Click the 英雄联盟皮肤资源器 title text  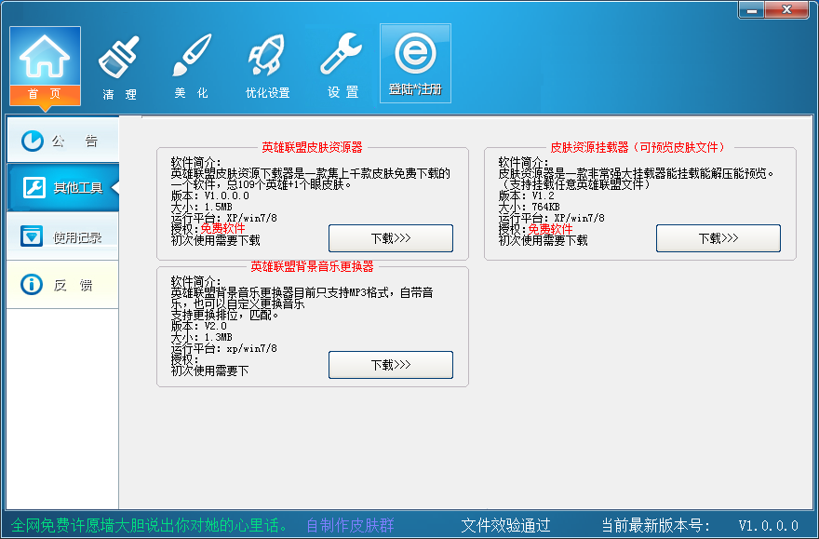[x=312, y=147]
